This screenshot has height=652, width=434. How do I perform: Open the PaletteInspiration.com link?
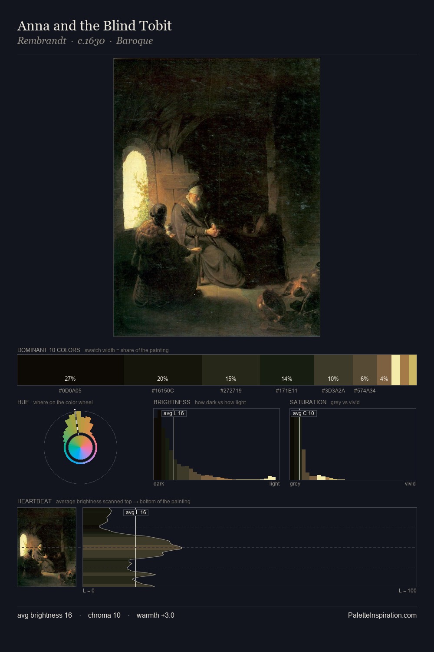382,615
